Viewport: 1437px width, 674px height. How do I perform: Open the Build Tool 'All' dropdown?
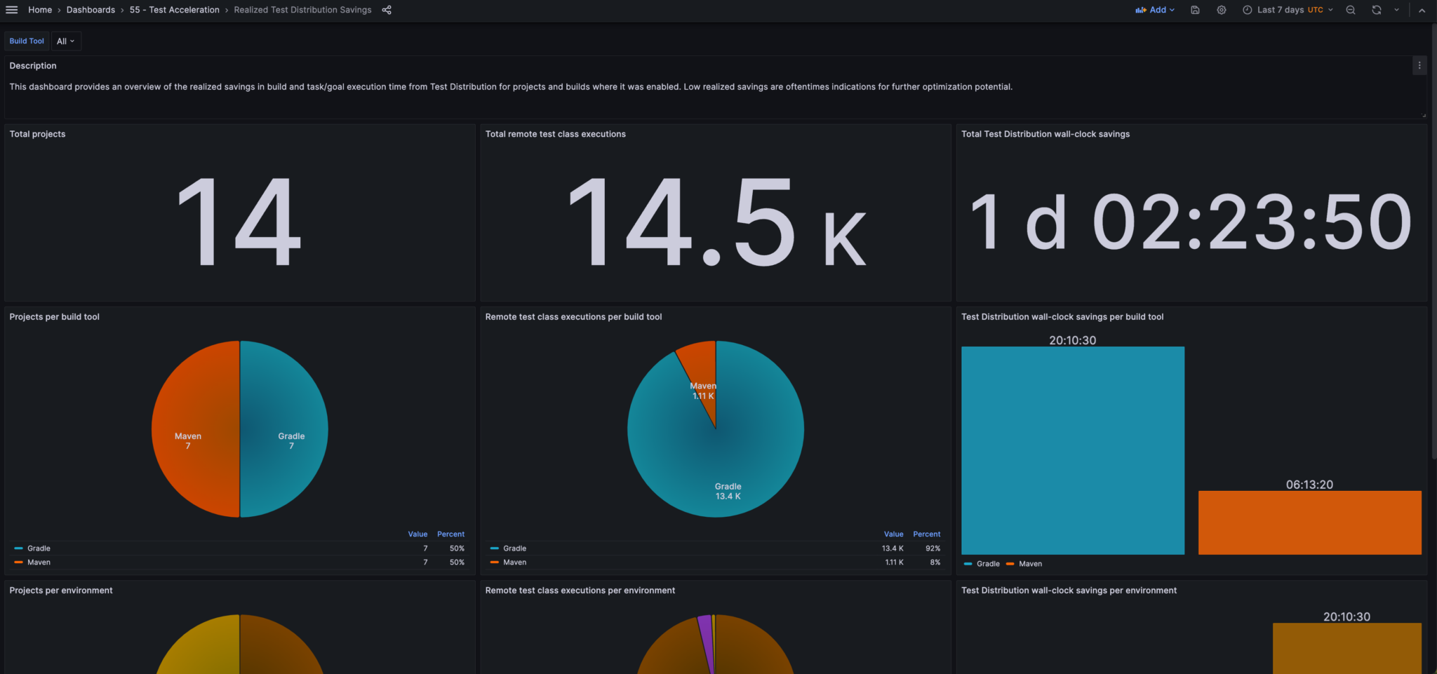pos(66,41)
